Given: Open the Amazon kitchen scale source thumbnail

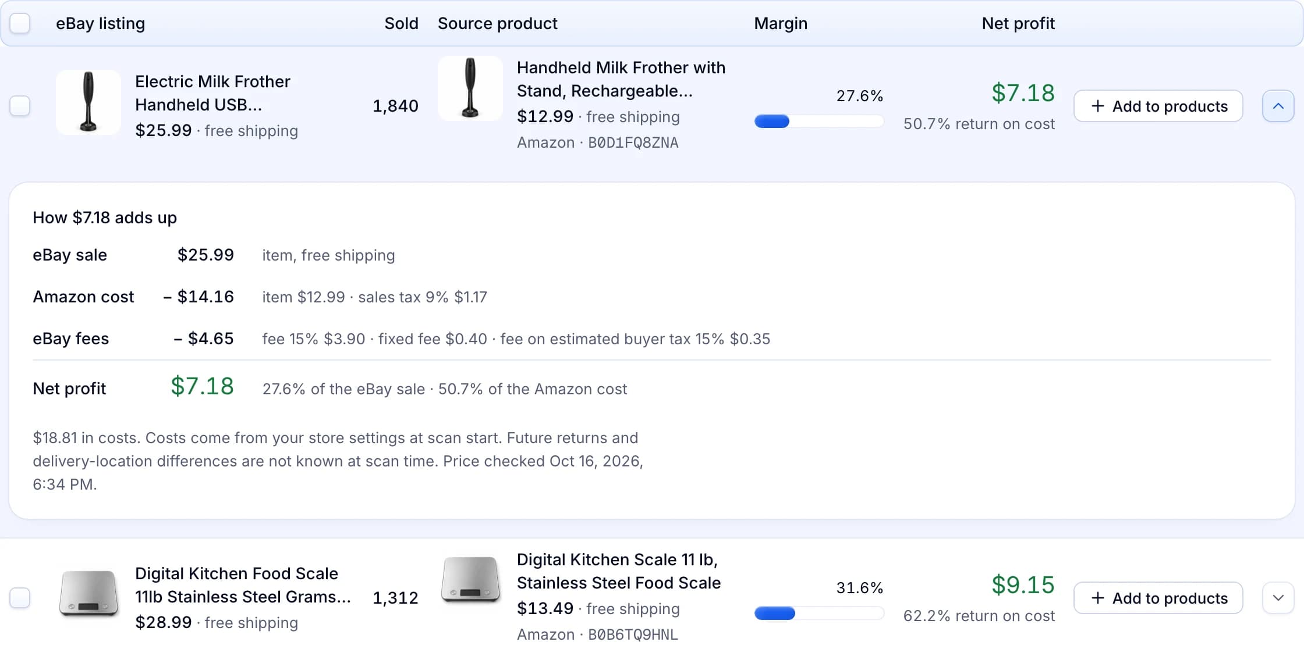Looking at the screenshot, I should tap(470, 580).
